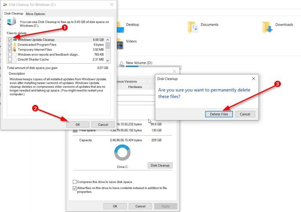Viewport: 301px width, 212px height.
Task: Select the New Volume (D:) drive icon
Action: tap(122, 64)
